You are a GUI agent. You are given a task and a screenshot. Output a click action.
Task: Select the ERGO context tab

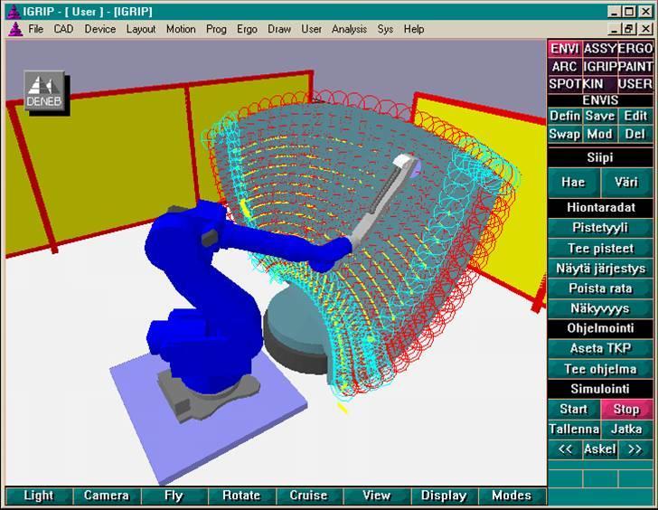(634, 49)
